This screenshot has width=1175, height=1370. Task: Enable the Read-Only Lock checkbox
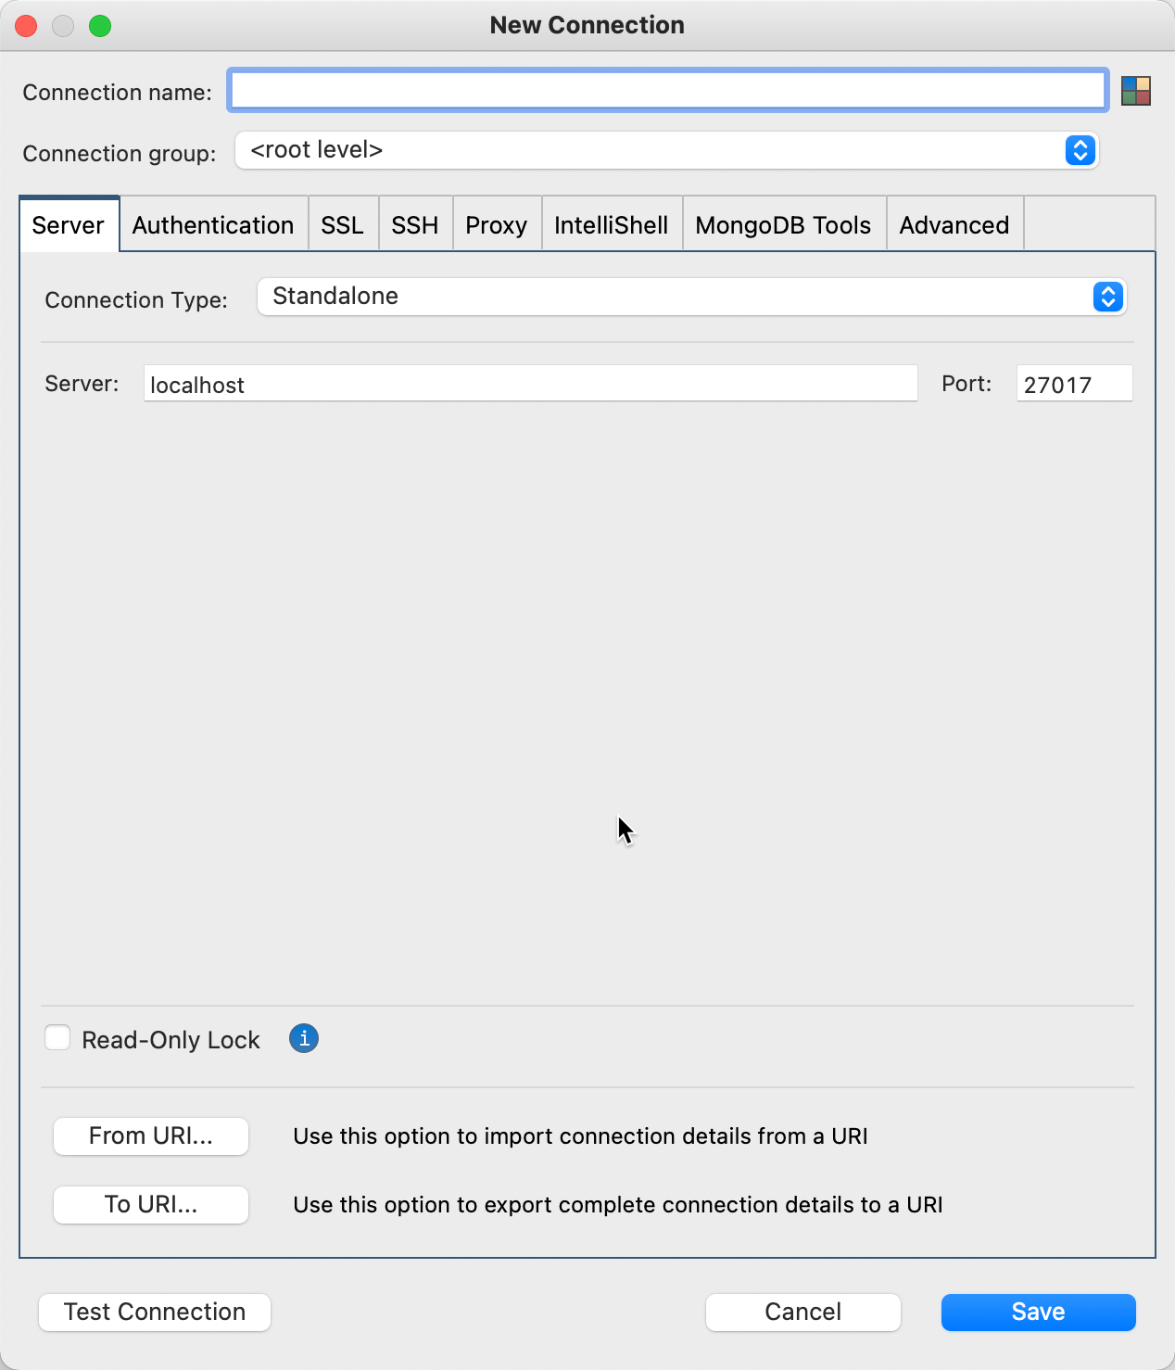pos(57,1038)
